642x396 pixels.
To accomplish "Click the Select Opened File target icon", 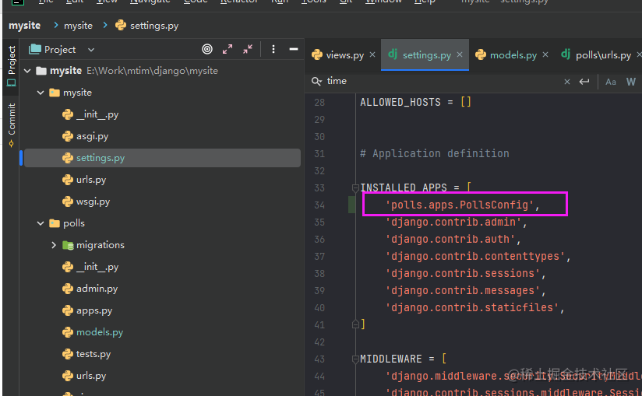I will click(207, 50).
